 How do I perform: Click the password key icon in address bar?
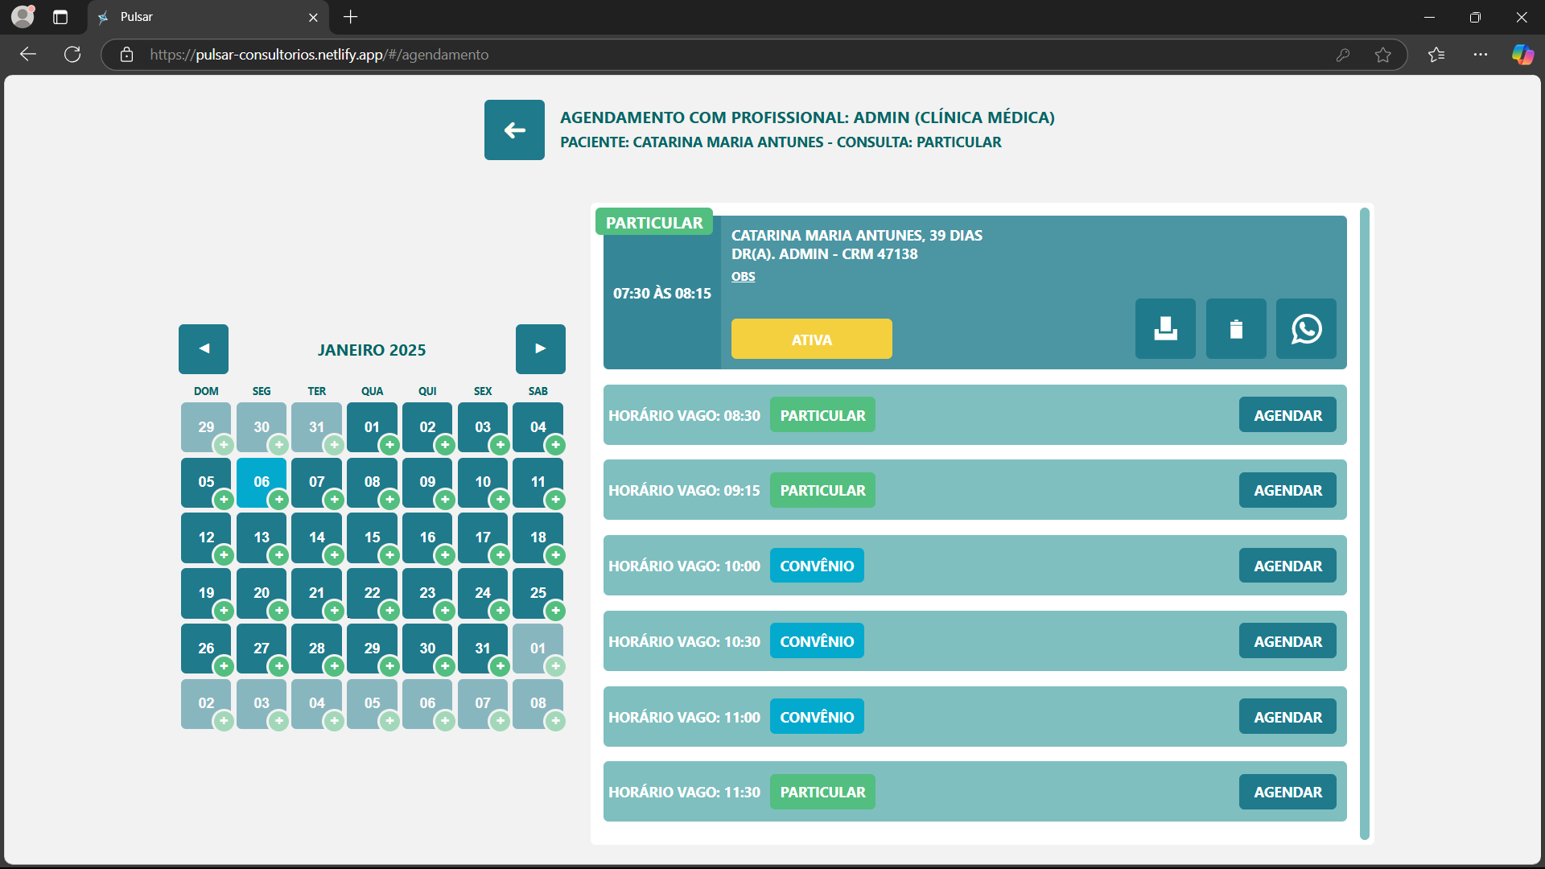pyautogui.click(x=1342, y=55)
